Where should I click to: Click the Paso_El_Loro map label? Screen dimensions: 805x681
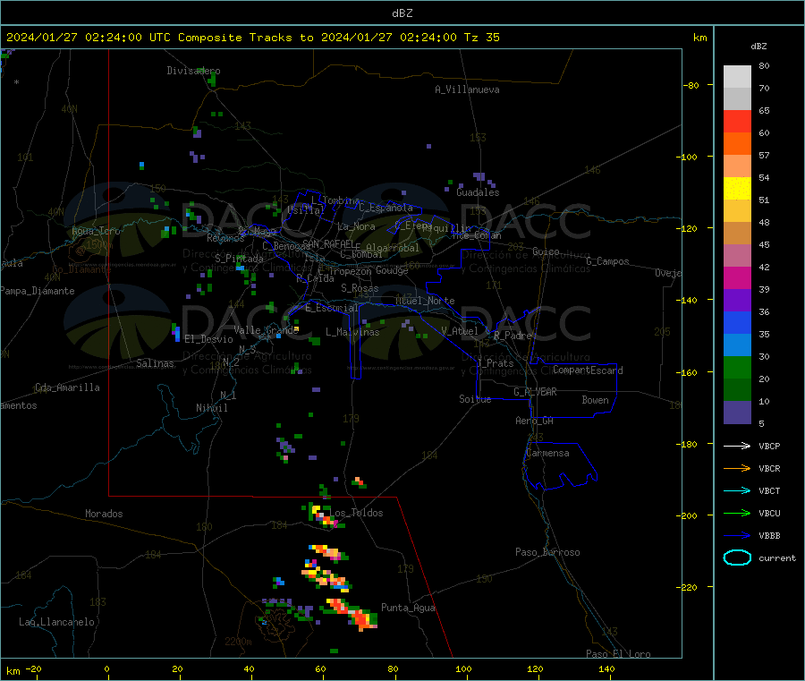pos(618,654)
